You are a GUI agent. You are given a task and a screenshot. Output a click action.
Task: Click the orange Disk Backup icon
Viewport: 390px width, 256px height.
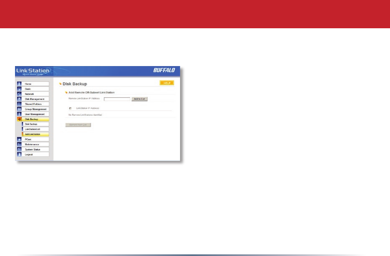[19, 119]
